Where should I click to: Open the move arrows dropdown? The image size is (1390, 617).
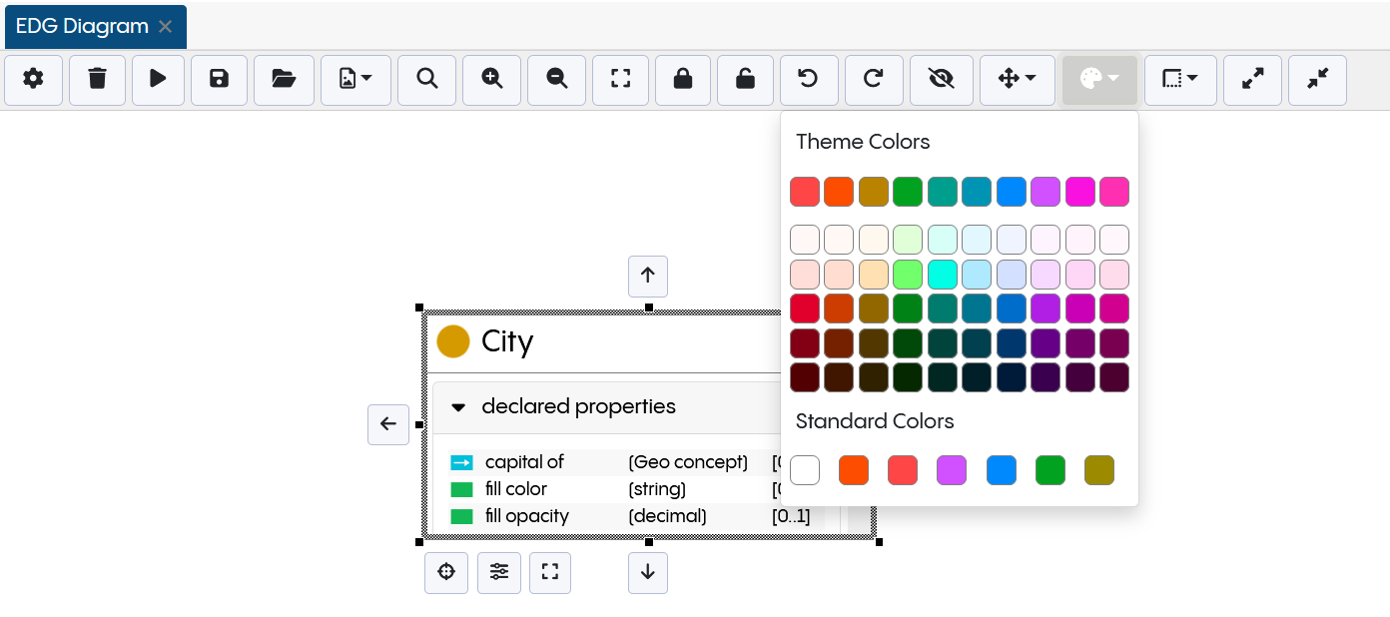click(x=1017, y=80)
